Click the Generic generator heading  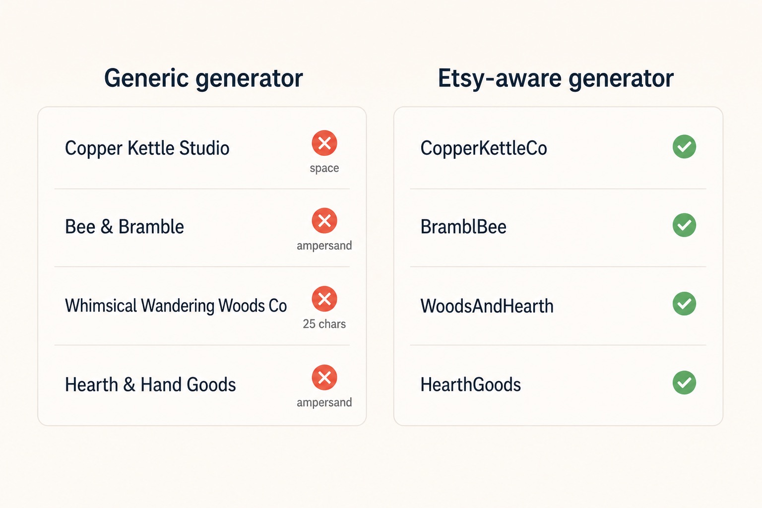click(203, 78)
